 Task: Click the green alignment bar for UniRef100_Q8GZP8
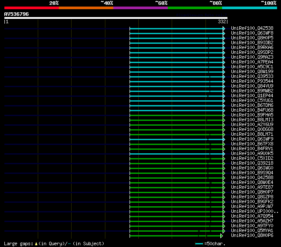[176, 197]
